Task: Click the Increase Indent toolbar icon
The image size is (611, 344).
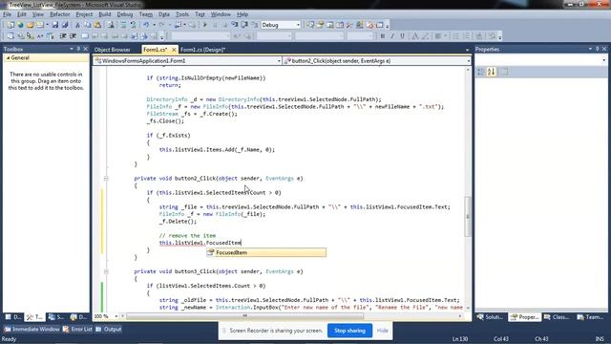Action: click(x=73, y=36)
